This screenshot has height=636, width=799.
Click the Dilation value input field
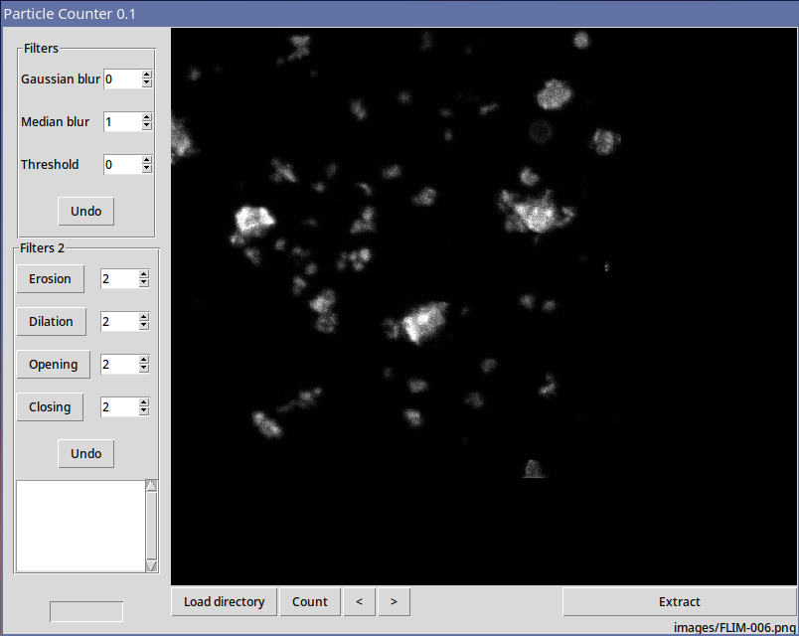coord(119,322)
